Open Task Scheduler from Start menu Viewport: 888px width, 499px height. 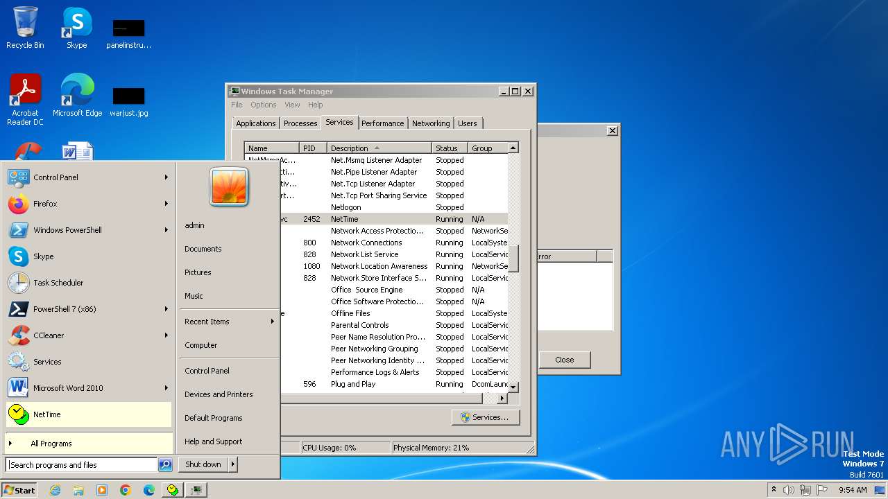click(88, 283)
